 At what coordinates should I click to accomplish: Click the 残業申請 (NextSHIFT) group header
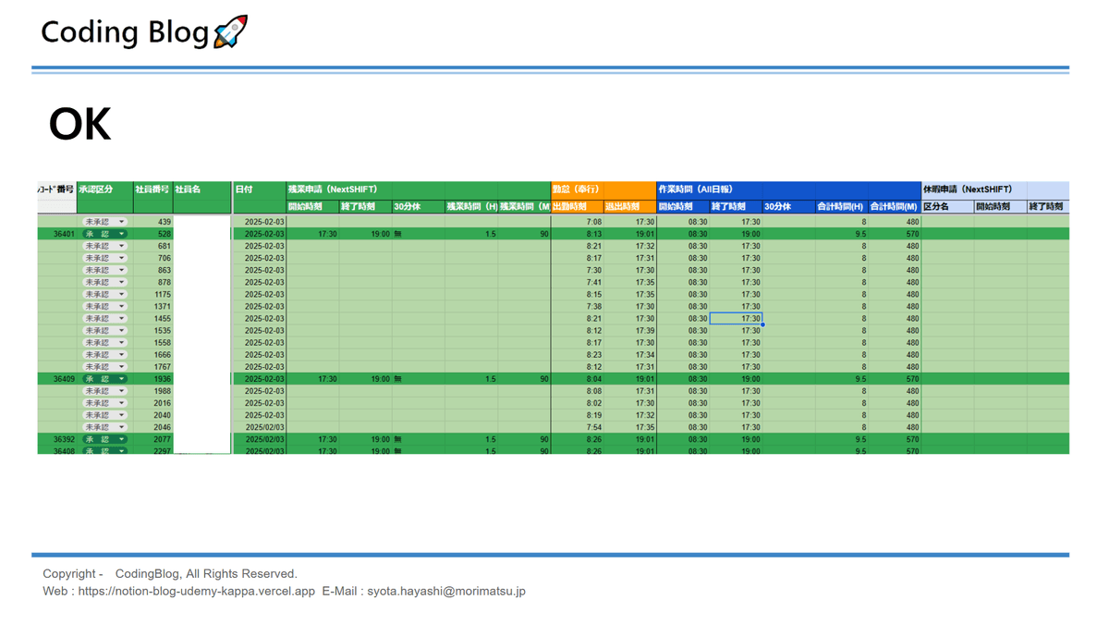333,190
